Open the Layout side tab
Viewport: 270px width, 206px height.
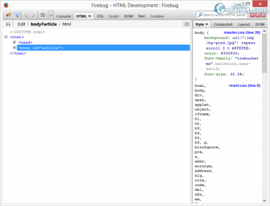pyautogui.click(x=244, y=24)
